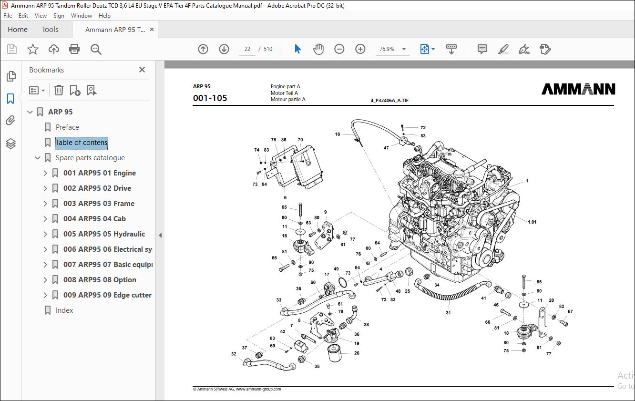Viewport: 635px width, 401px height.
Task: Open the Index bookmark
Action: tap(64, 310)
